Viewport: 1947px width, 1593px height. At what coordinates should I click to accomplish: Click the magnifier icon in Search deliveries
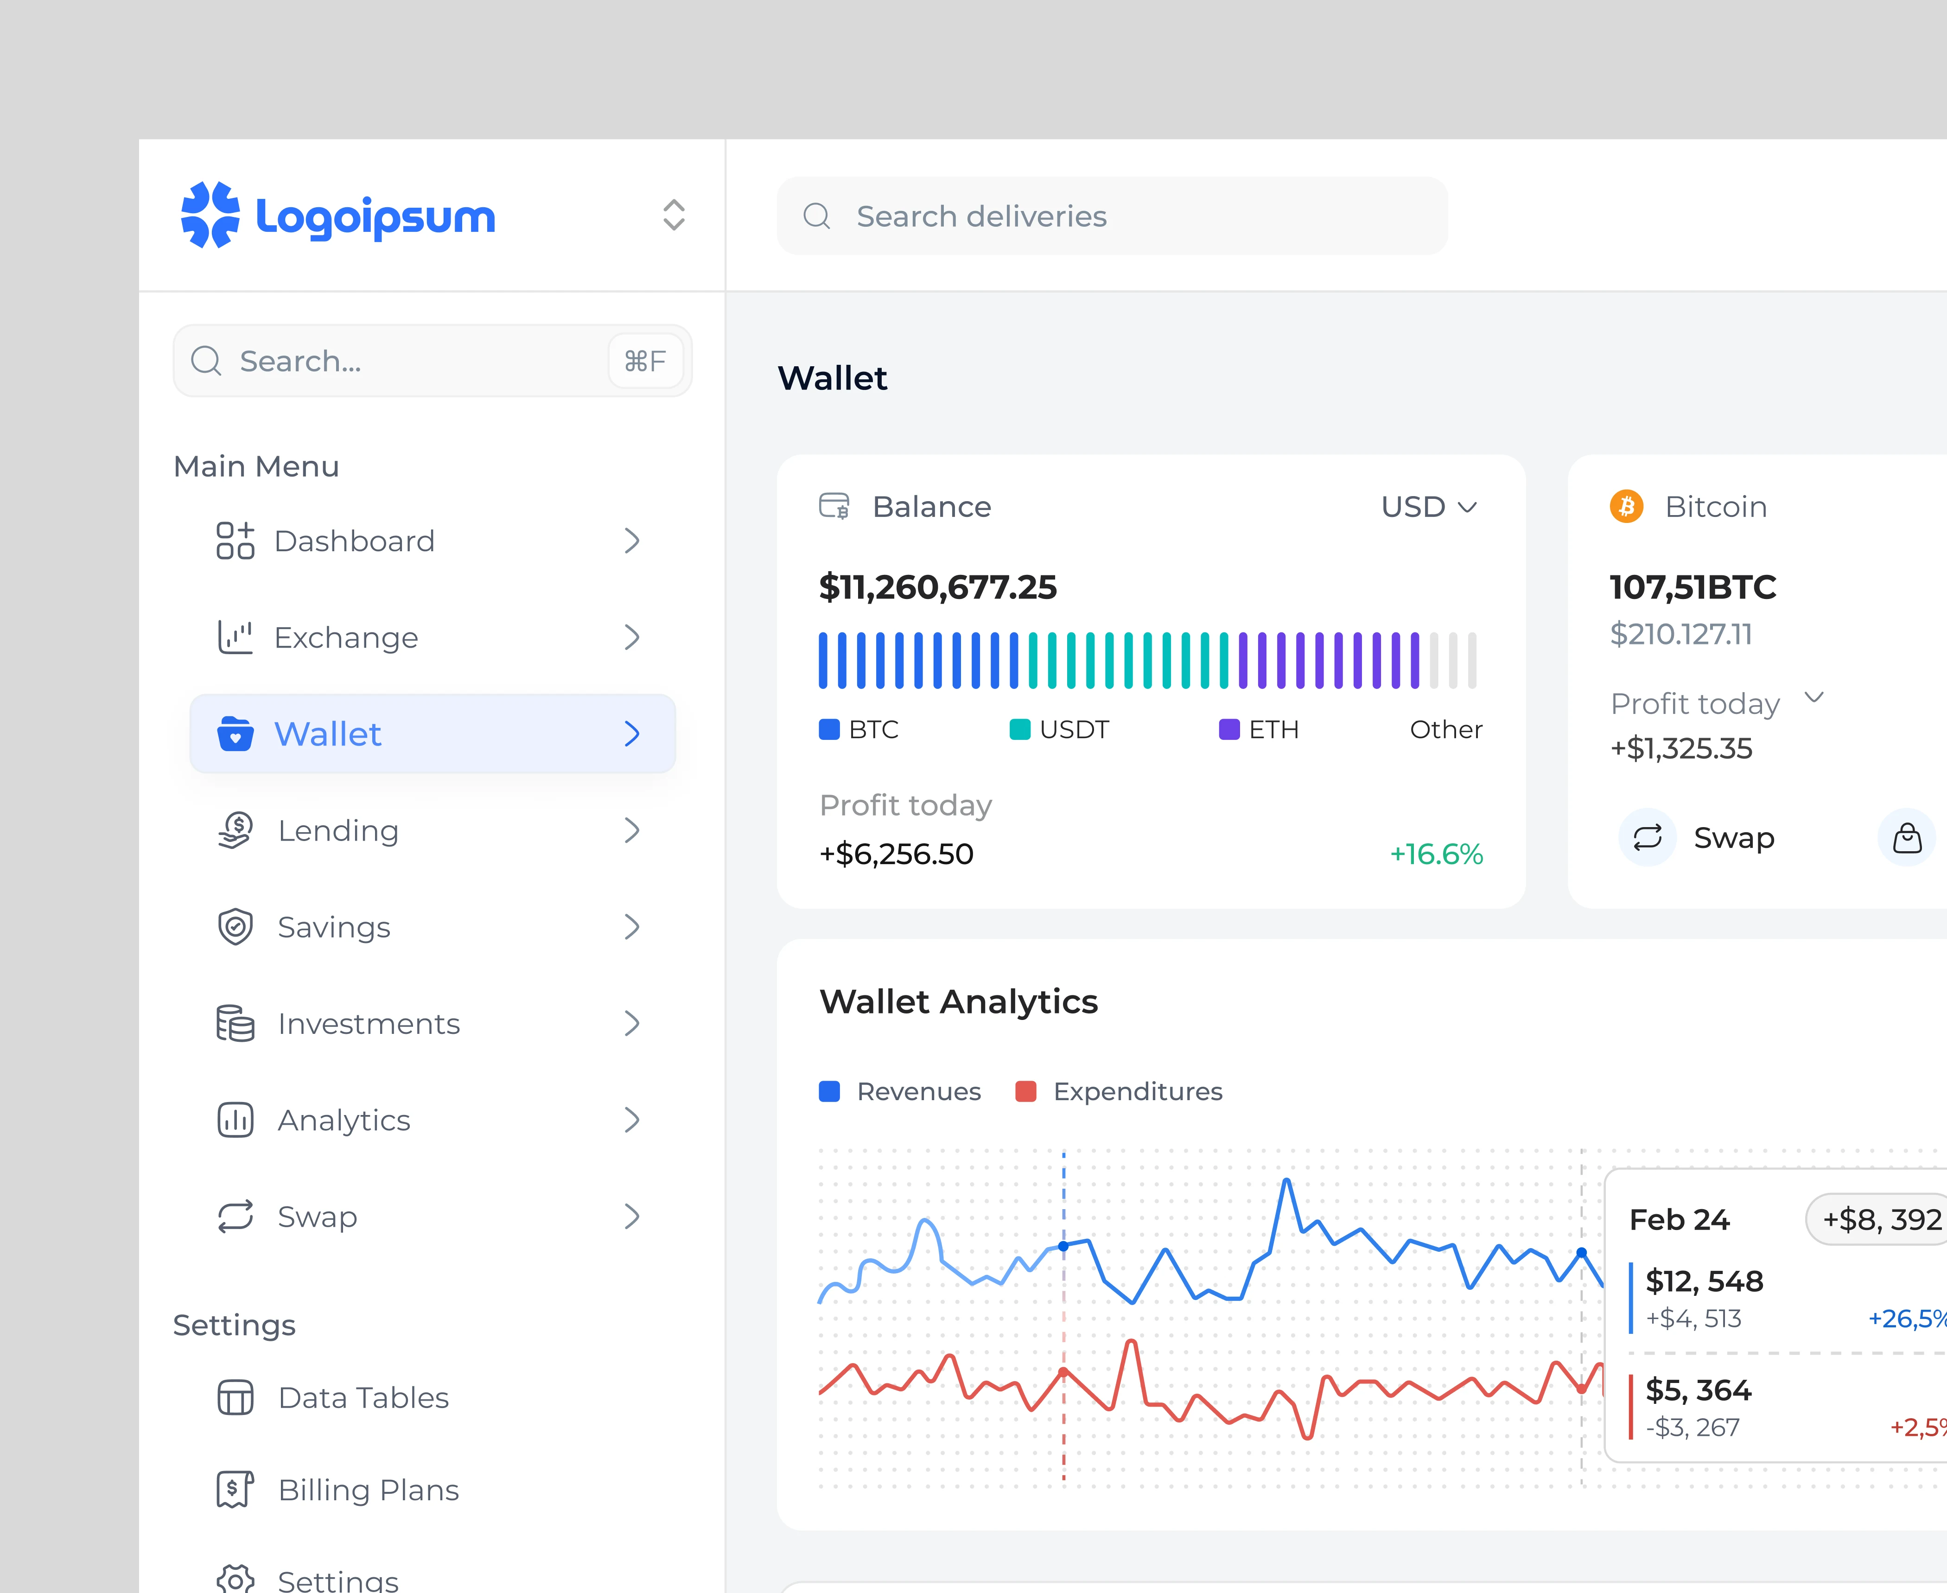(817, 217)
